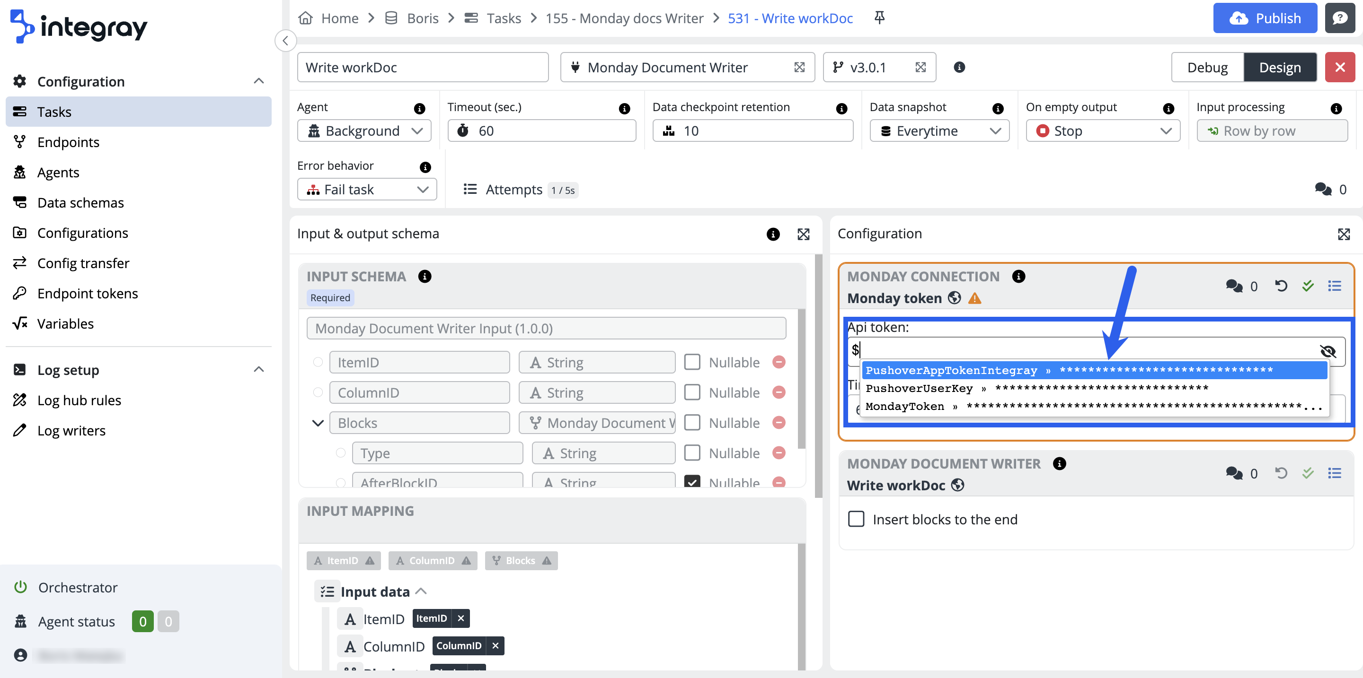This screenshot has height=678, width=1363.
Task: Toggle Nullable checkbox for ColumnID
Action: pos(692,392)
